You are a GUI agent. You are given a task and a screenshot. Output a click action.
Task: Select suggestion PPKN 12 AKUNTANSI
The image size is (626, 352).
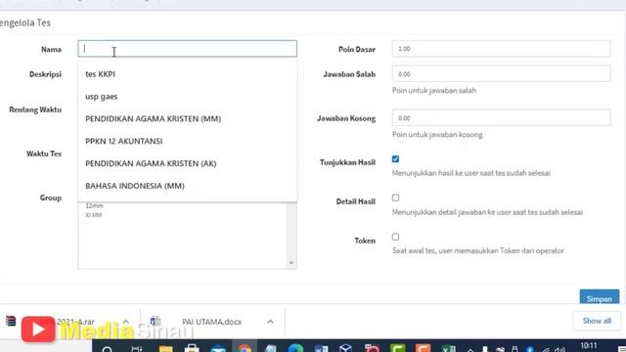124,141
